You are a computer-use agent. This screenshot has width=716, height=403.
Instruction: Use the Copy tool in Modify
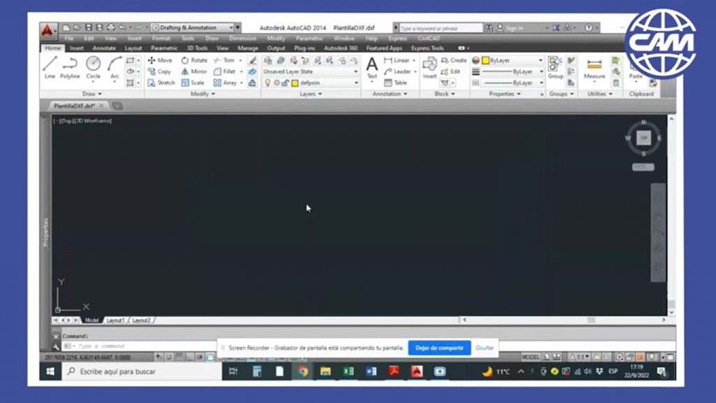click(x=159, y=72)
